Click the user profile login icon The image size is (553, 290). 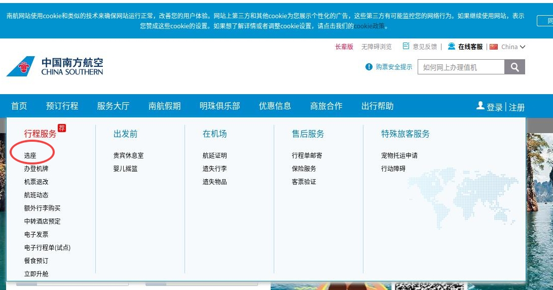tap(481, 106)
